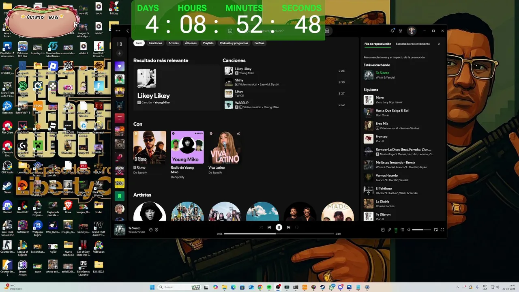Open Wisin & Yandel link in player bar

[x=137, y=232]
